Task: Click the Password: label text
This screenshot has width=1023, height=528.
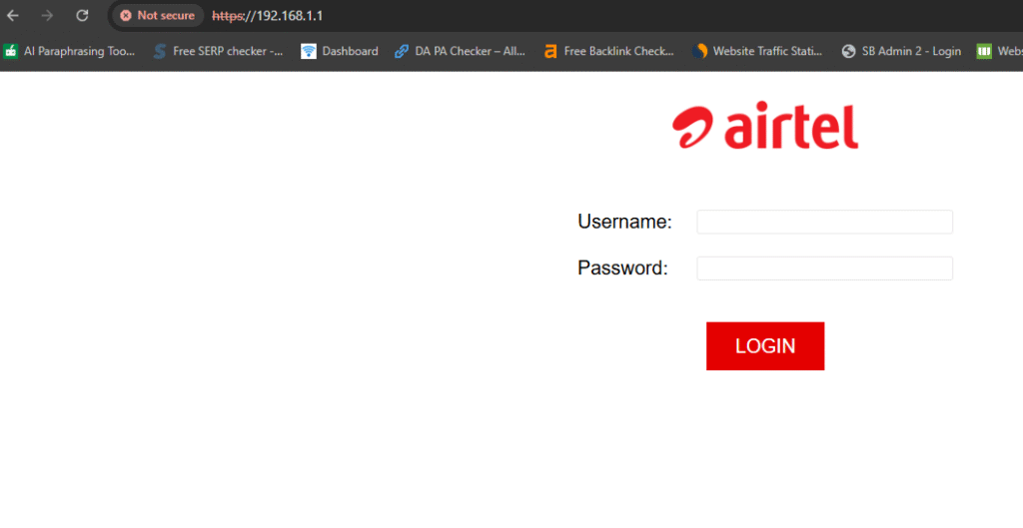Action: point(622,267)
